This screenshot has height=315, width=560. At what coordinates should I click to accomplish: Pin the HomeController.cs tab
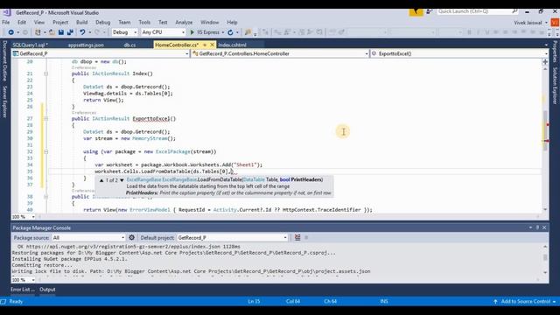205,45
